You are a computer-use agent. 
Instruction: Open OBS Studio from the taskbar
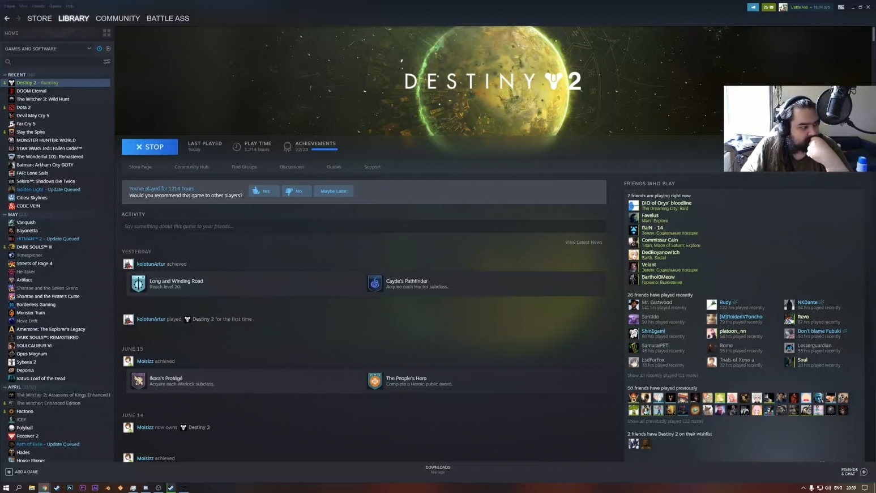point(159,487)
